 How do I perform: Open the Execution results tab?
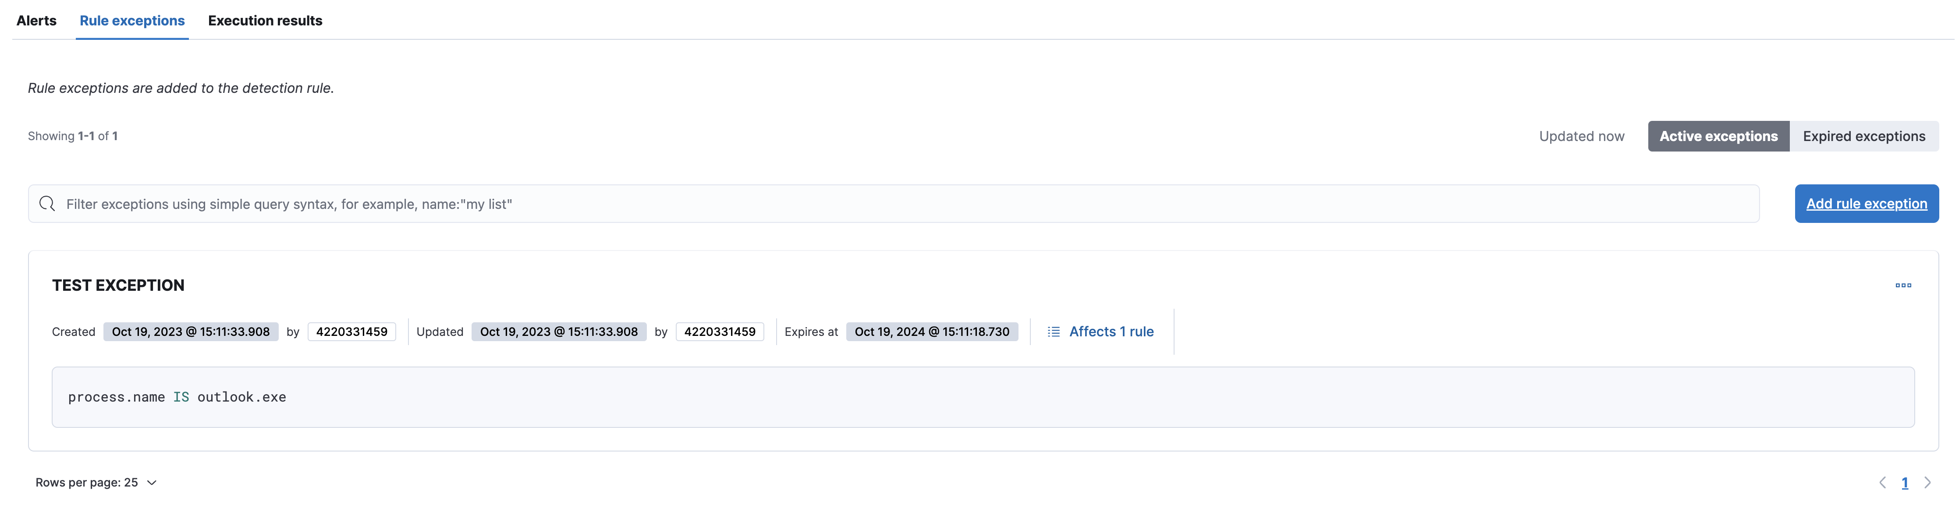[x=265, y=21]
